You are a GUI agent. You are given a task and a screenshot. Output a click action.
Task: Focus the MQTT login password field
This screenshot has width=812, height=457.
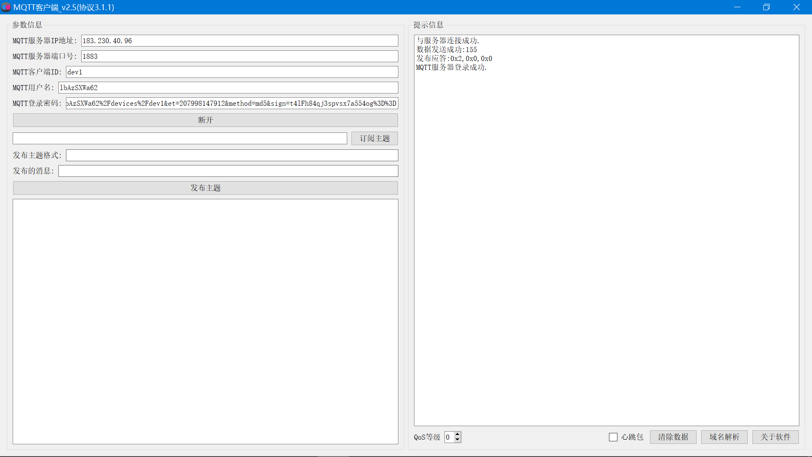tap(232, 103)
